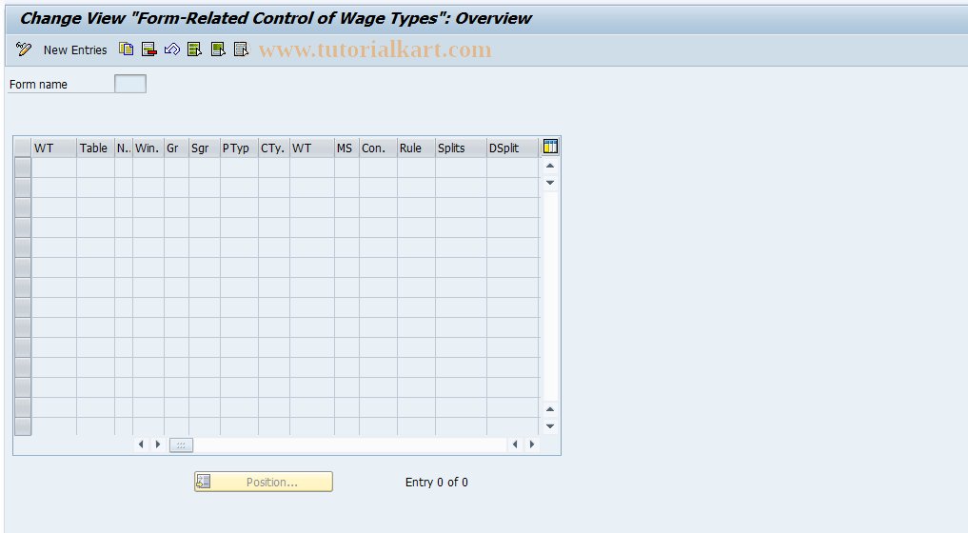Select the Rule column header
Image resolution: width=968 pixels, height=533 pixels.
pos(416,148)
